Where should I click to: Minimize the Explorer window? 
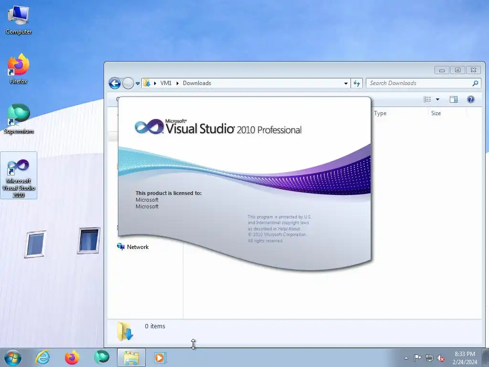click(x=442, y=70)
